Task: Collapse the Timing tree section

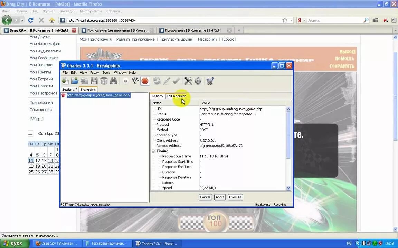Action: 153,151
